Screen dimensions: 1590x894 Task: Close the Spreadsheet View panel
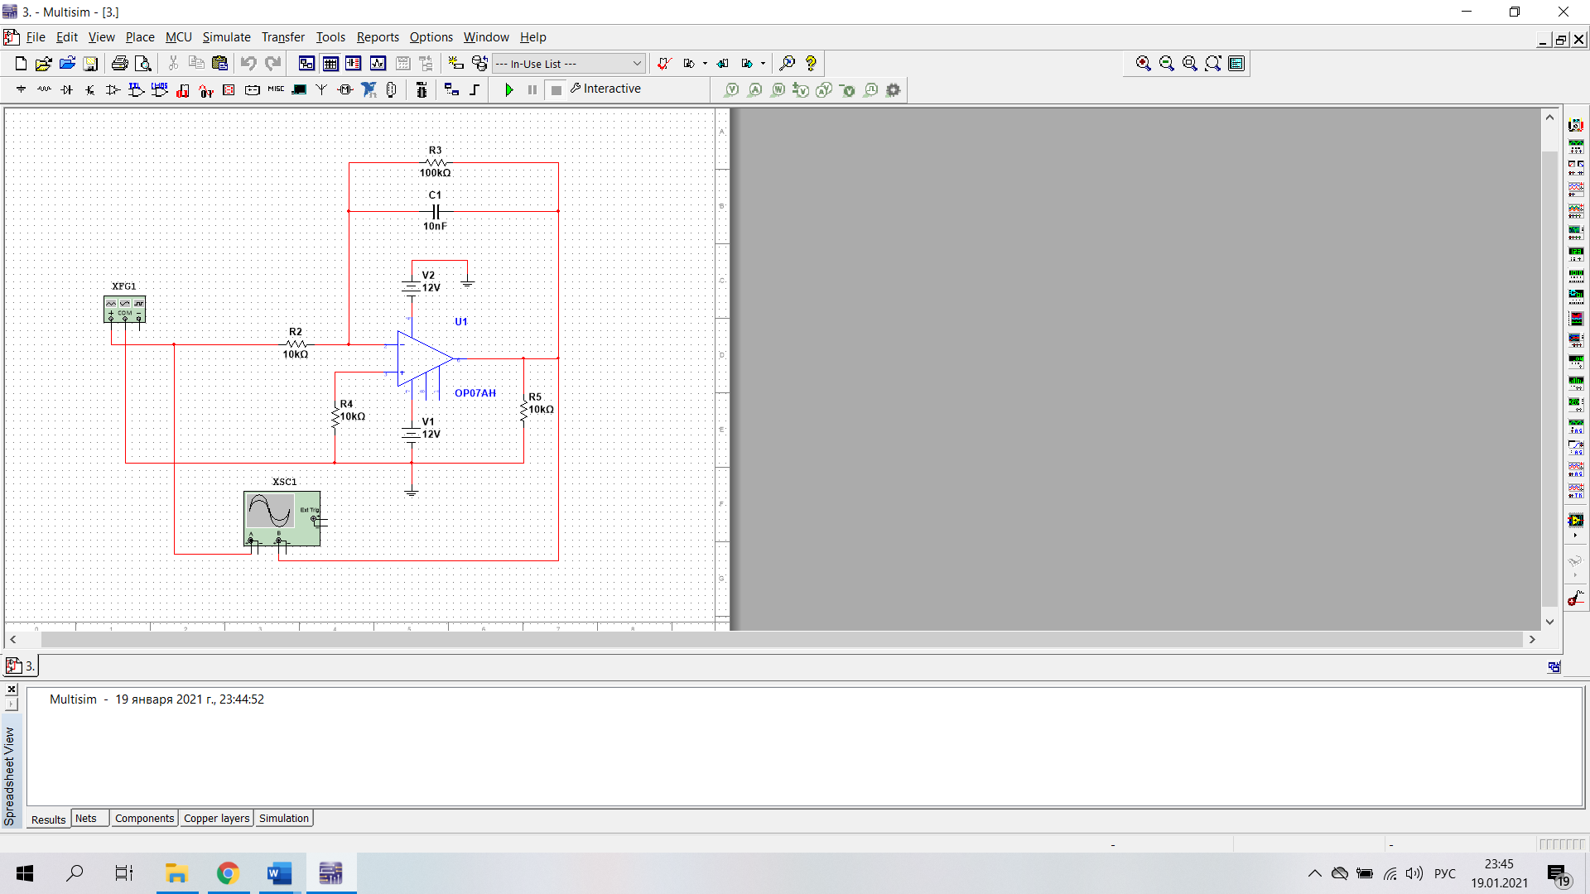[12, 689]
